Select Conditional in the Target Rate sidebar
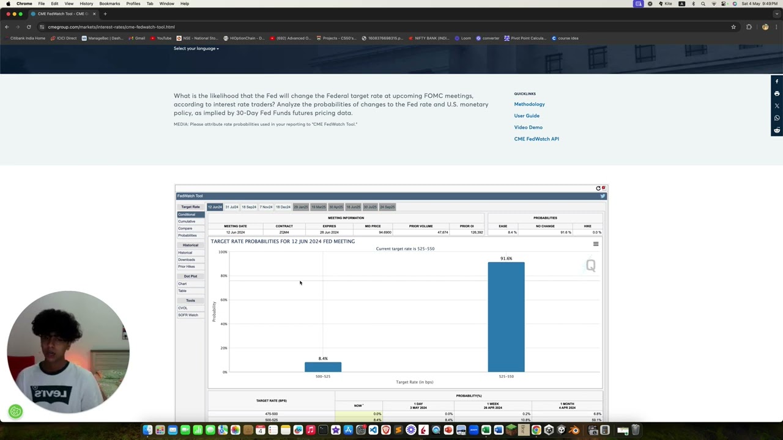This screenshot has width=783, height=440. click(x=191, y=215)
